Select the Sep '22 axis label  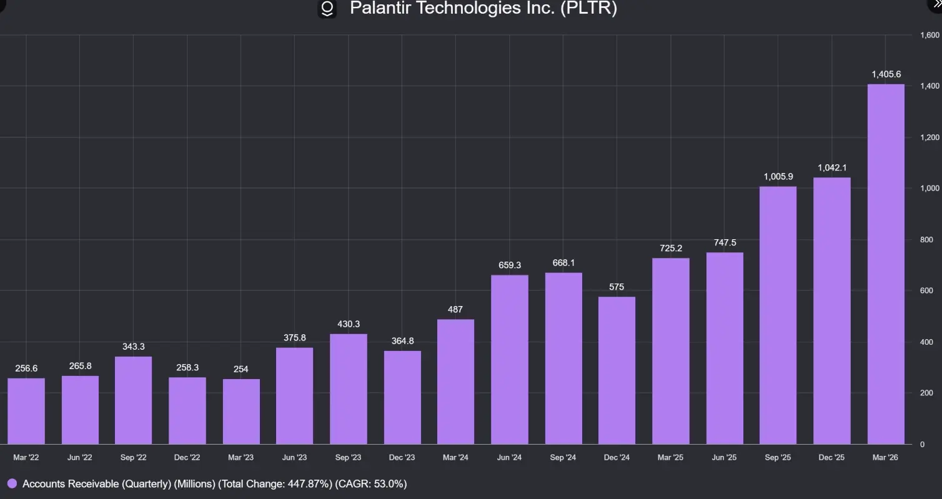pyautogui.click(x=134, y=458)
